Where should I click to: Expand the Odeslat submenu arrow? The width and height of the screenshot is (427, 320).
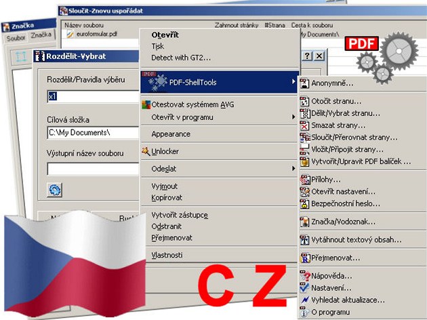pos(293,168)
